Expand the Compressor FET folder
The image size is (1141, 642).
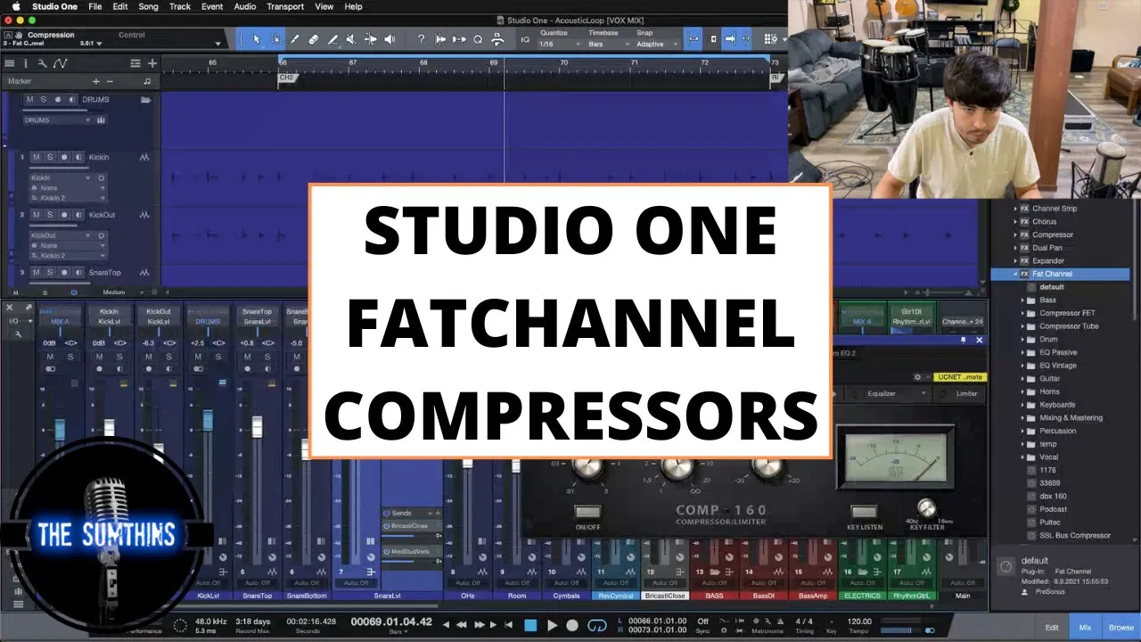click(x=1022, y=313)
